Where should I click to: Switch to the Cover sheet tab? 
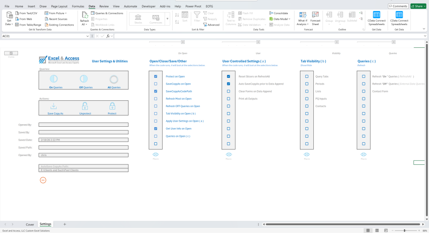[x=30, y=225]
